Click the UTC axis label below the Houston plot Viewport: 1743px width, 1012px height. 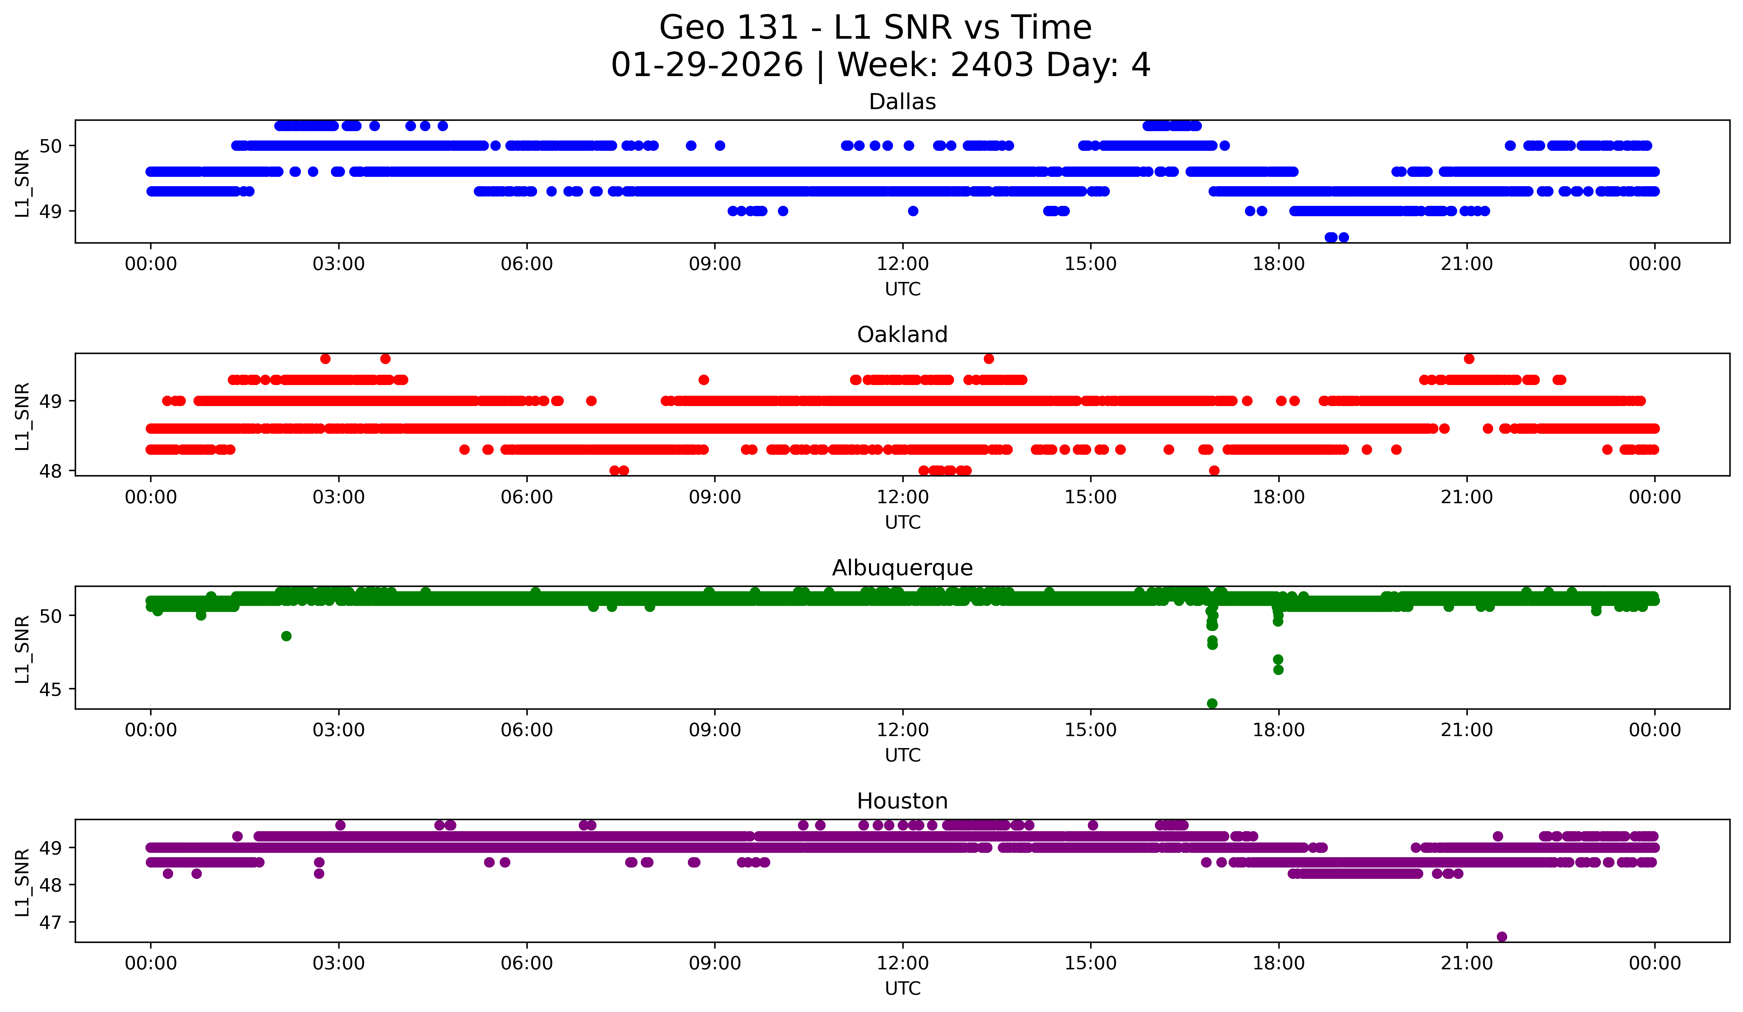click(x=903, y=989)
